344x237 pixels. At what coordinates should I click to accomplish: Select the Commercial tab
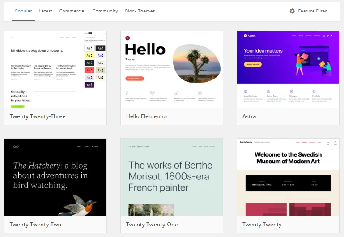tap(72, 11)
